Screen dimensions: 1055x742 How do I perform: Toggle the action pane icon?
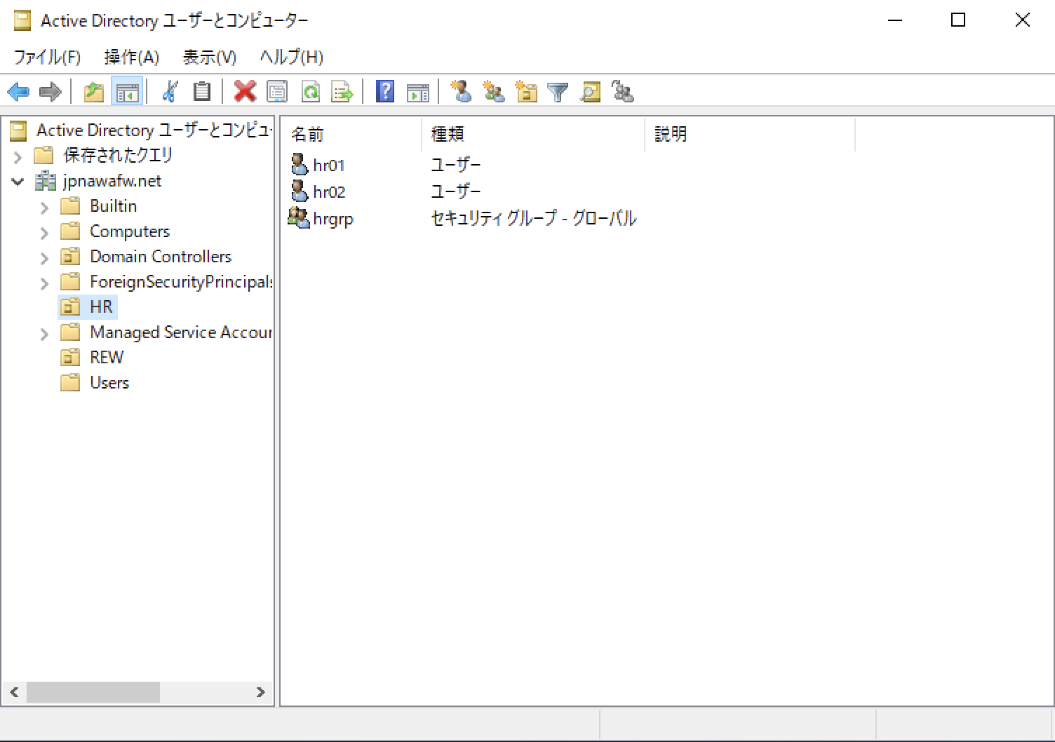click(417, 91)
